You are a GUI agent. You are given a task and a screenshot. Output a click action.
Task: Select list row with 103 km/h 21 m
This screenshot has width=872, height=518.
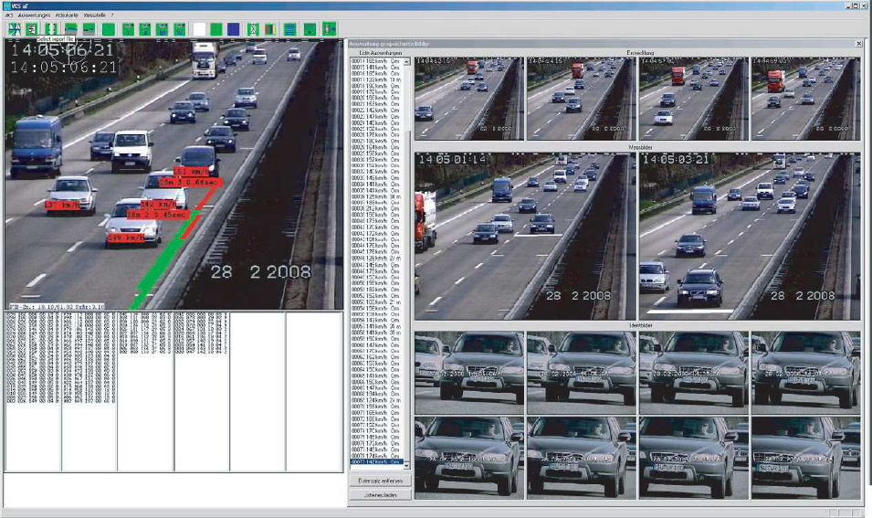[376, 302]
